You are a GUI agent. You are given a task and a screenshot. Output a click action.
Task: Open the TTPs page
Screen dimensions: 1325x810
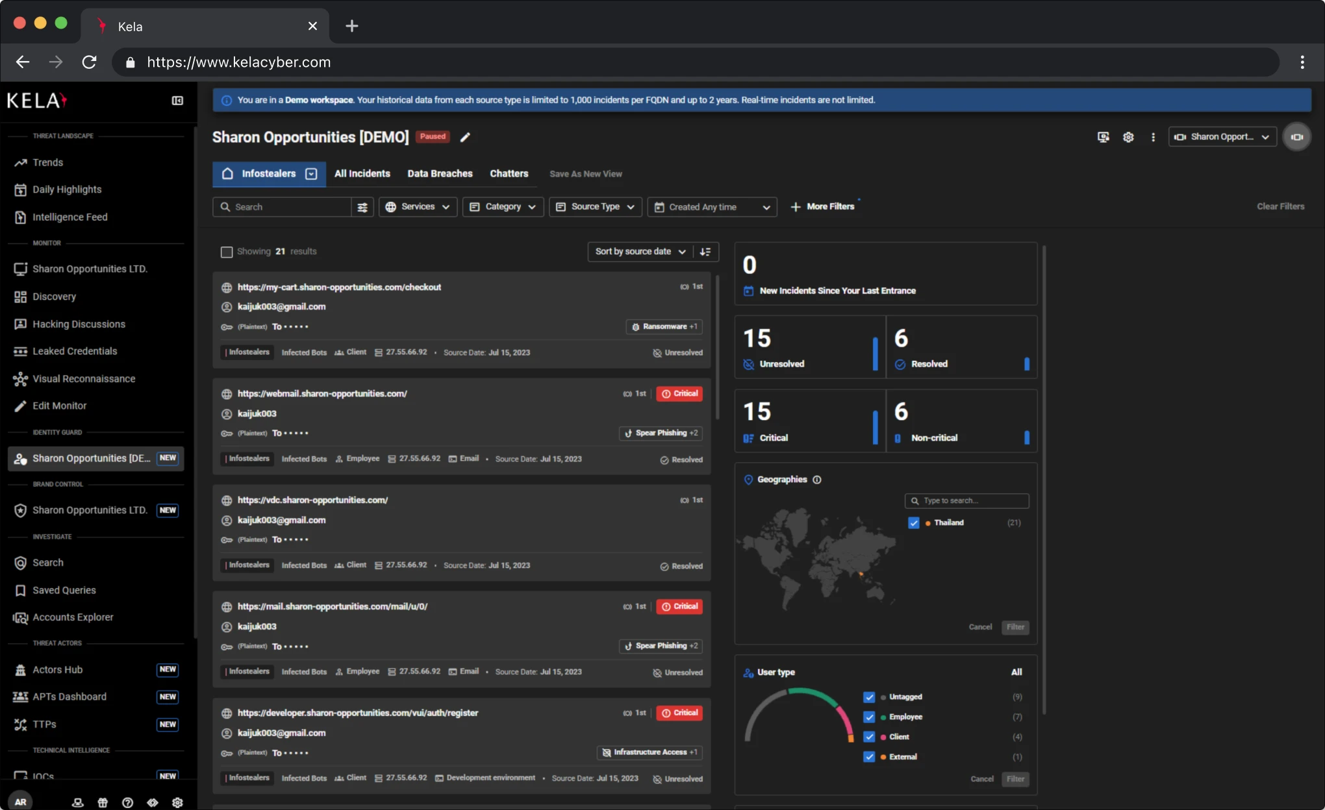click(44, 724)
